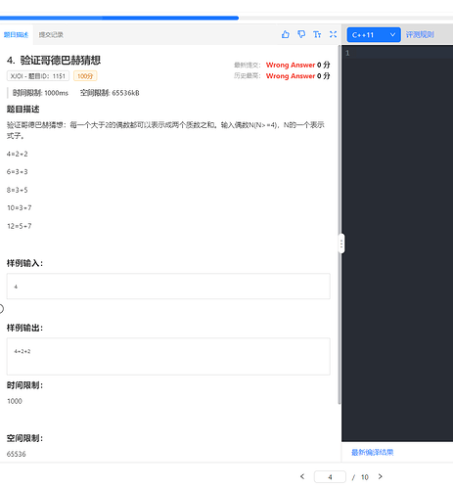Screen dimensions: 453x489
Task: Click the blue progress bar at top
Action: (x=119, y=18)
